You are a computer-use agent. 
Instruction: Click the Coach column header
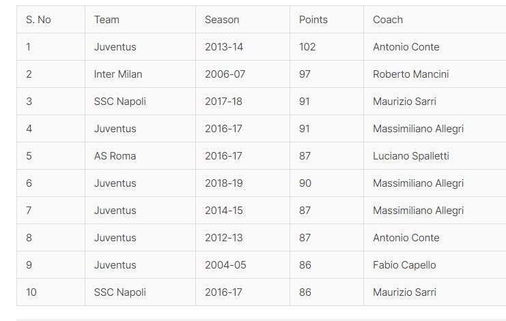(x=388, y=20)
